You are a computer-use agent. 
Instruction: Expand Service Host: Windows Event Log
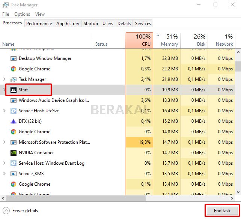4,163
